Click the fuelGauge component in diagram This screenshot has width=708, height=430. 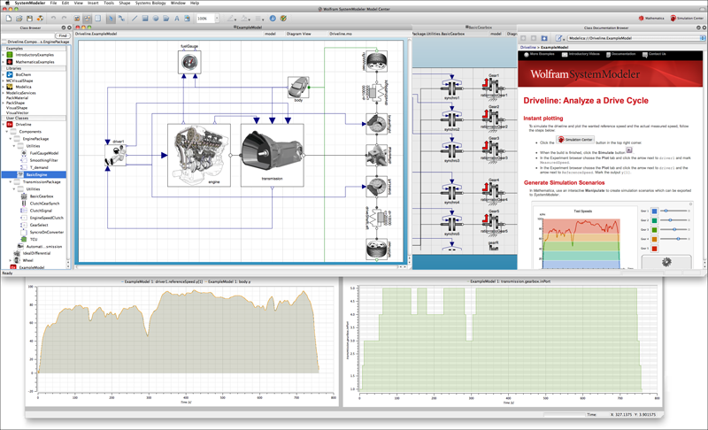pos(190,64)
